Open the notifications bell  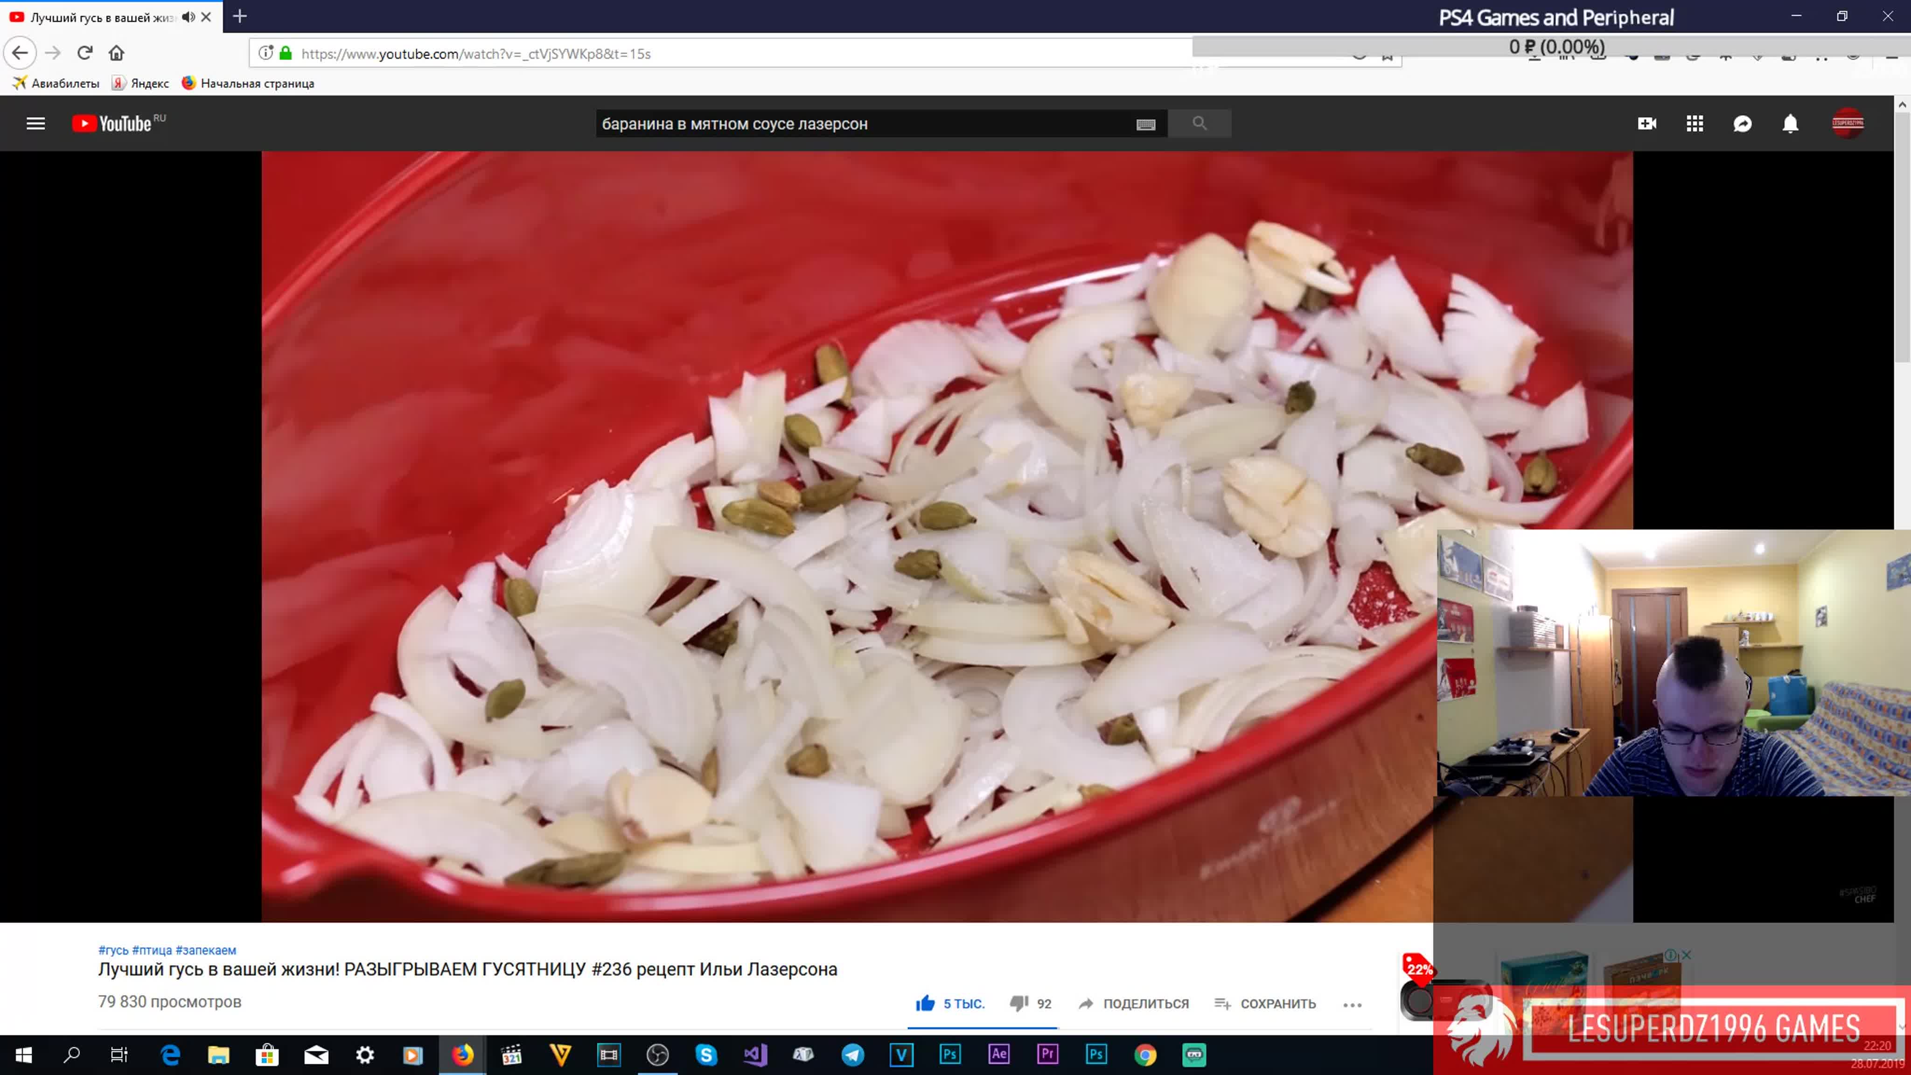[1790, 124]
